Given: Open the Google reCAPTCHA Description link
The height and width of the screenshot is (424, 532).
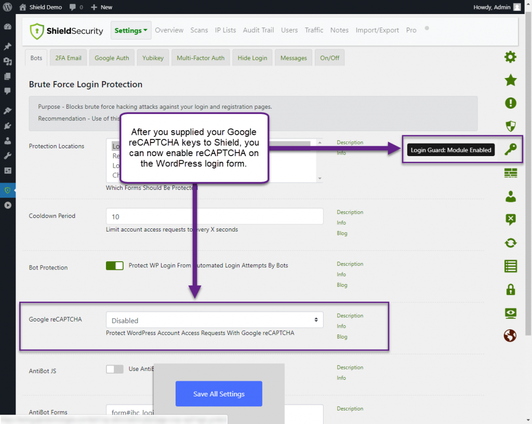Looking at the screenshot, I should pos(350,316).
